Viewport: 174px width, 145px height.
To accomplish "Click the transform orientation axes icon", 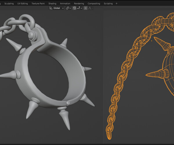I will [51, 8].
